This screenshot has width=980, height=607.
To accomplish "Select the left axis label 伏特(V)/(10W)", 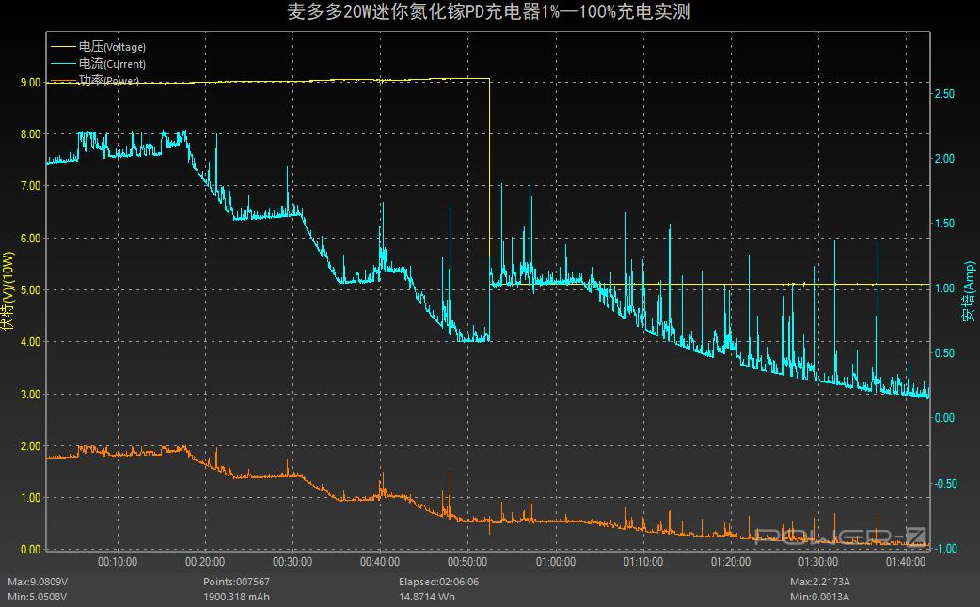I will point(8,290).
